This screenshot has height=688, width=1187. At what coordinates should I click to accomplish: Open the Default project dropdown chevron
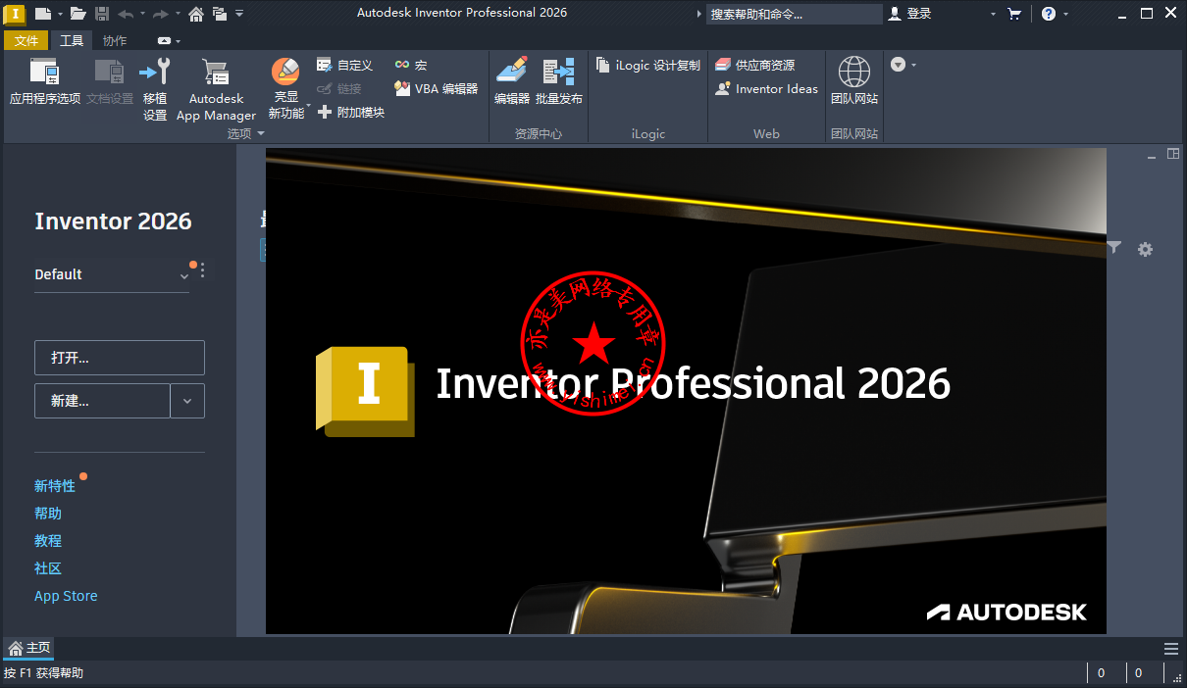click(x=183, y=276)
